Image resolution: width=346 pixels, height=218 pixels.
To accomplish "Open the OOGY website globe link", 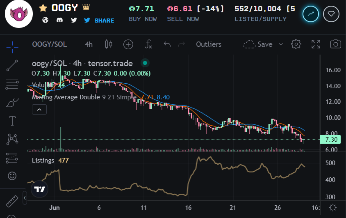I will coord(45,20).
